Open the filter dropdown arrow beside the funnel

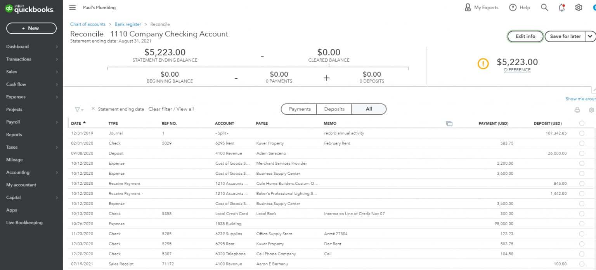click(x=82, y=110)
